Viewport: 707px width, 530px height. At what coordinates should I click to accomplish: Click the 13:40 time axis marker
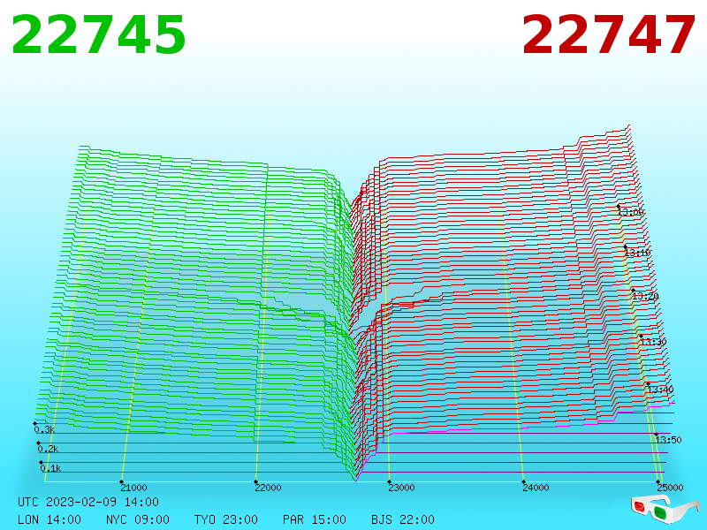click(660, 390)
